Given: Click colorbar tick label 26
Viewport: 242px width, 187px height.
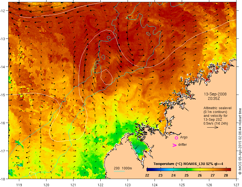Looking at the screenshot, I should pos(200,175).
